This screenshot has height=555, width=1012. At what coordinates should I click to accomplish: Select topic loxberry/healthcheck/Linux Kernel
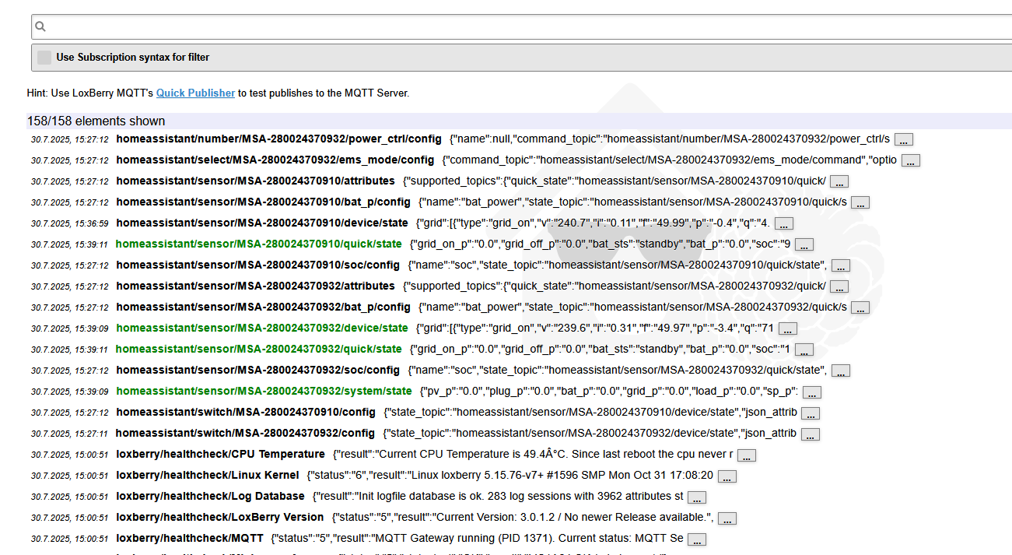(207, 475)
